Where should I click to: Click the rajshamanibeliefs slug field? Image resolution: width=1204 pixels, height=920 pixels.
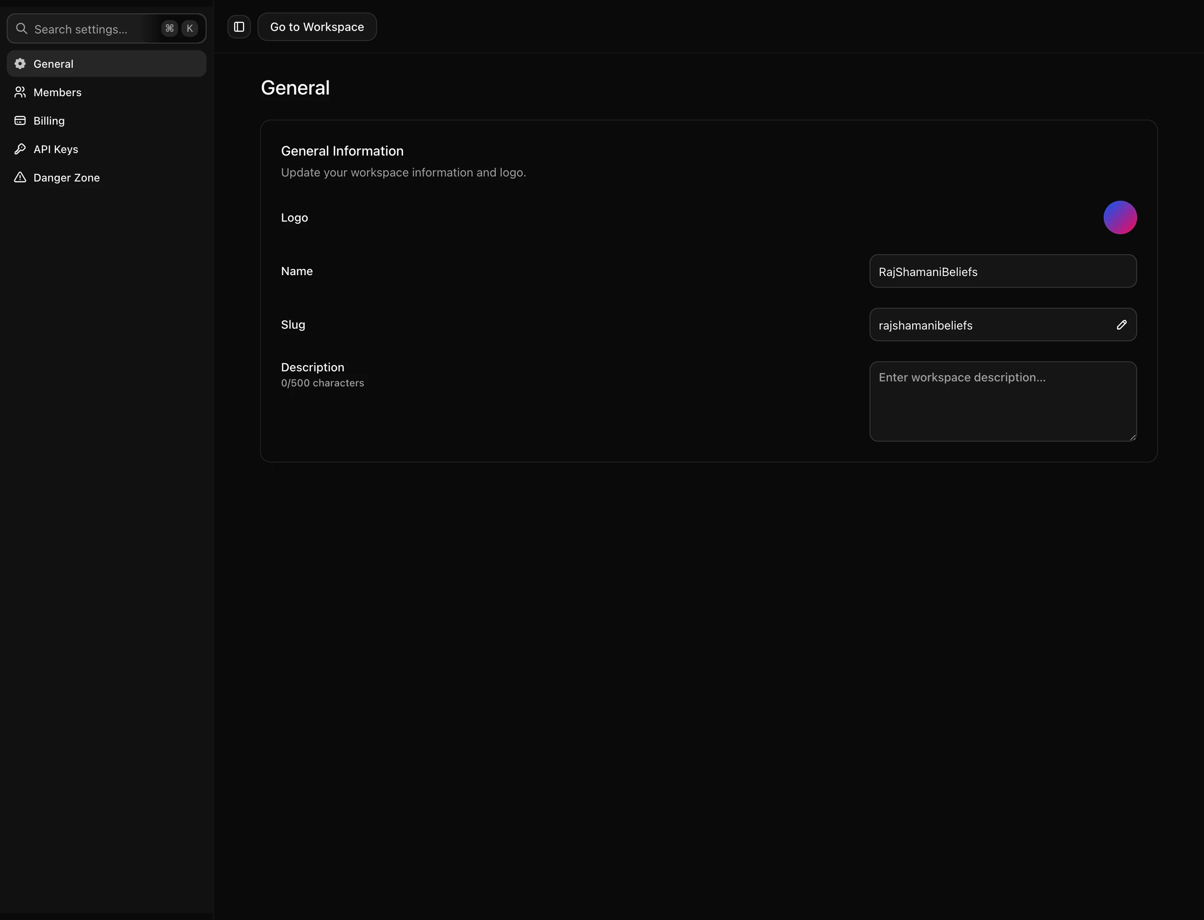point(1002,325)
